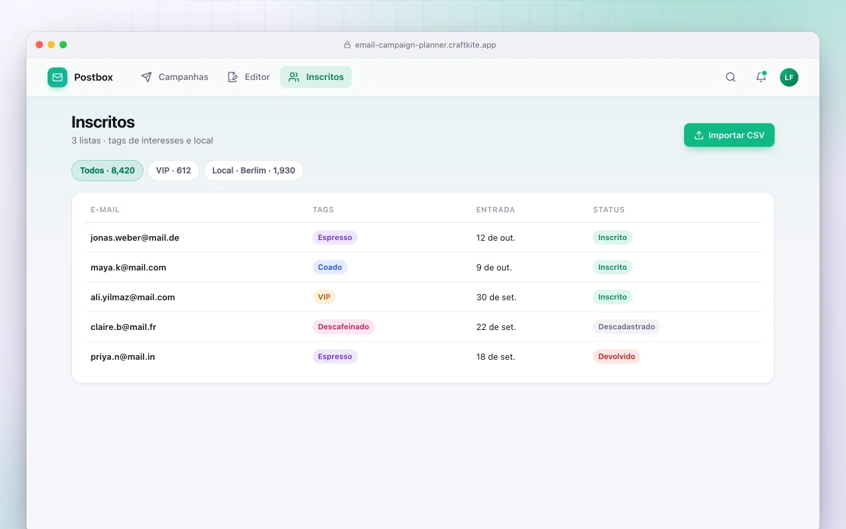Click the Inscrito status for ali.yilmaz
Screen dimensions: 846x529
(613, 297)
